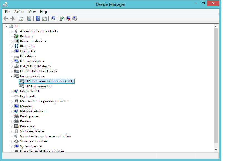Click the Processors chip icon

pyautogui.click(x=16, y=126)
